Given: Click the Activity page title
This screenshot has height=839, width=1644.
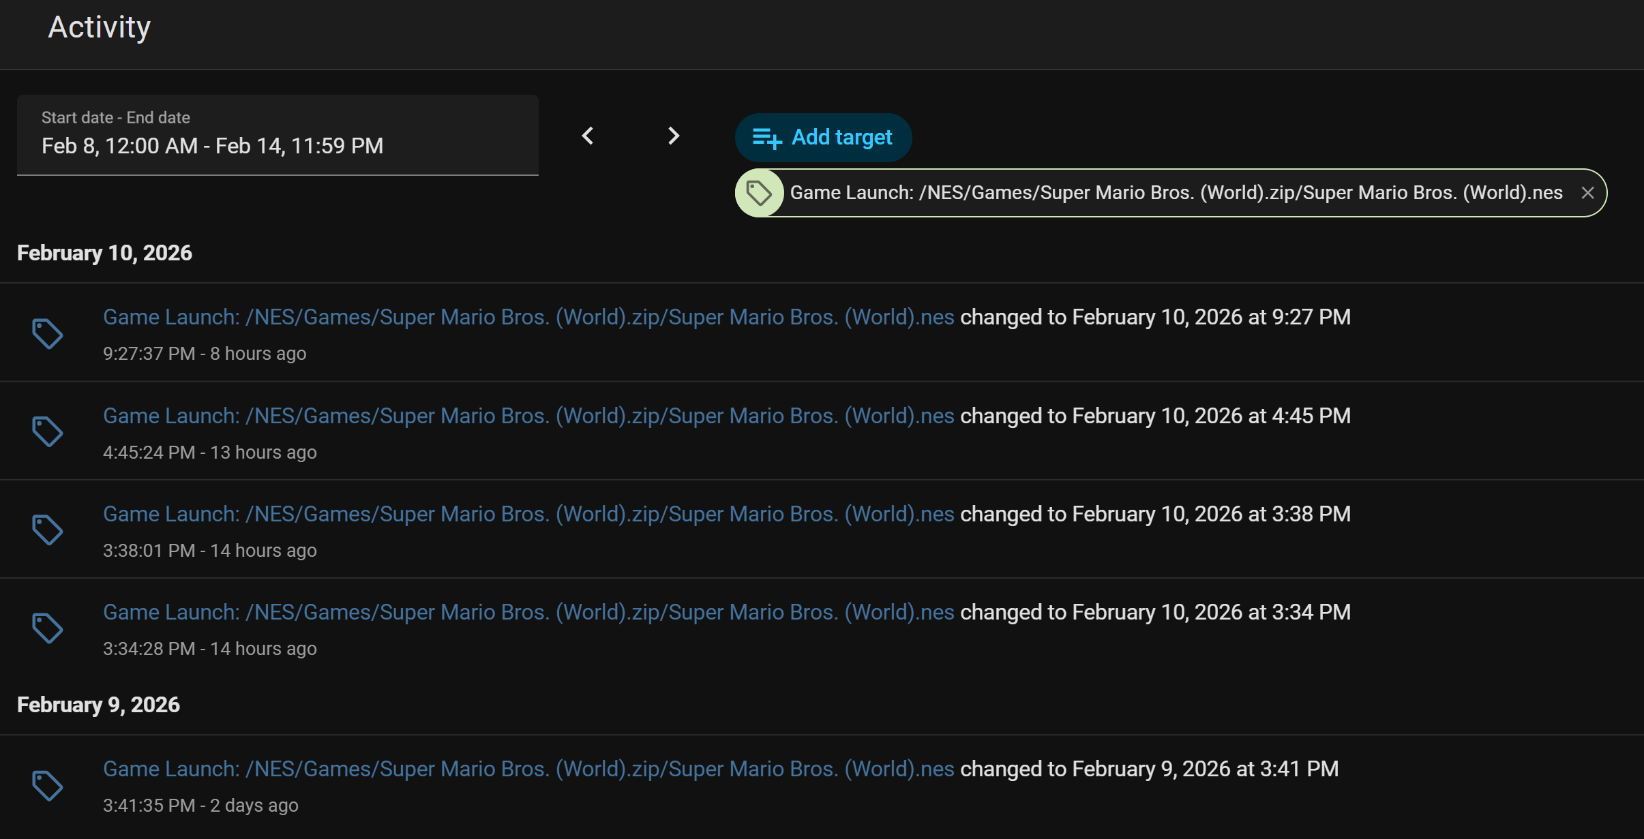Looking at the screenshot, I should pyautogui.click(x=99, y=27).
